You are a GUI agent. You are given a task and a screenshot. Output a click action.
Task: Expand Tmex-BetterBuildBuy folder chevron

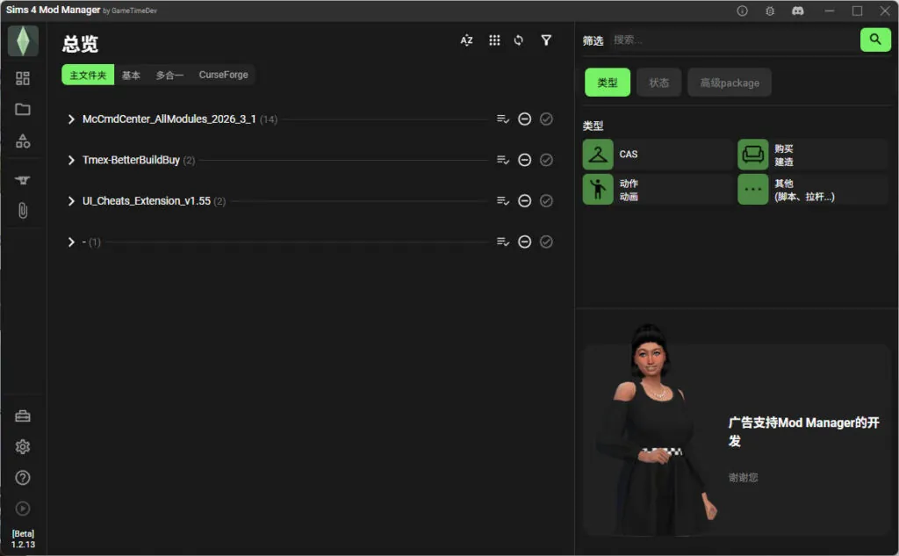[71, 160]
